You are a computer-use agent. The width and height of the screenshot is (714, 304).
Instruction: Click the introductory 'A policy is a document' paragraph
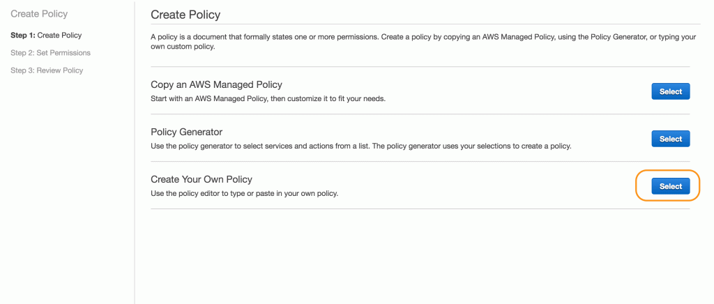[423, 42]
